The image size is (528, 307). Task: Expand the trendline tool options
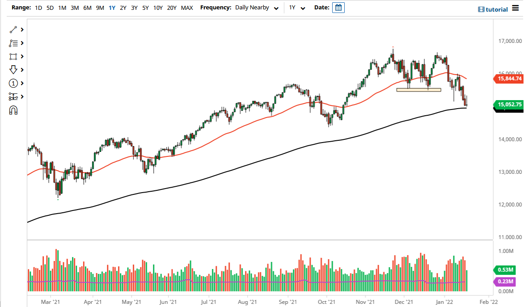pos(21,29)
